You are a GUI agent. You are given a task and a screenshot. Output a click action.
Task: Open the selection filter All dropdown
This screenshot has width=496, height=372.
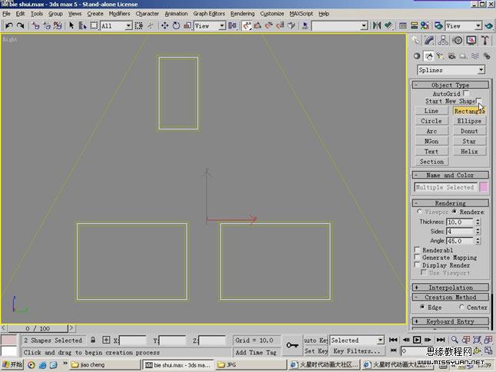(116, 26)
